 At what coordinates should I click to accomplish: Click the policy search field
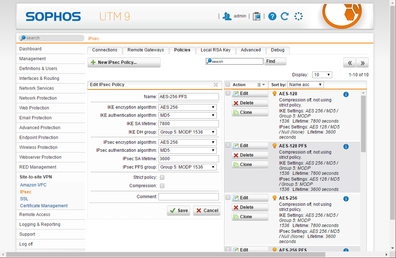point(235,61)
